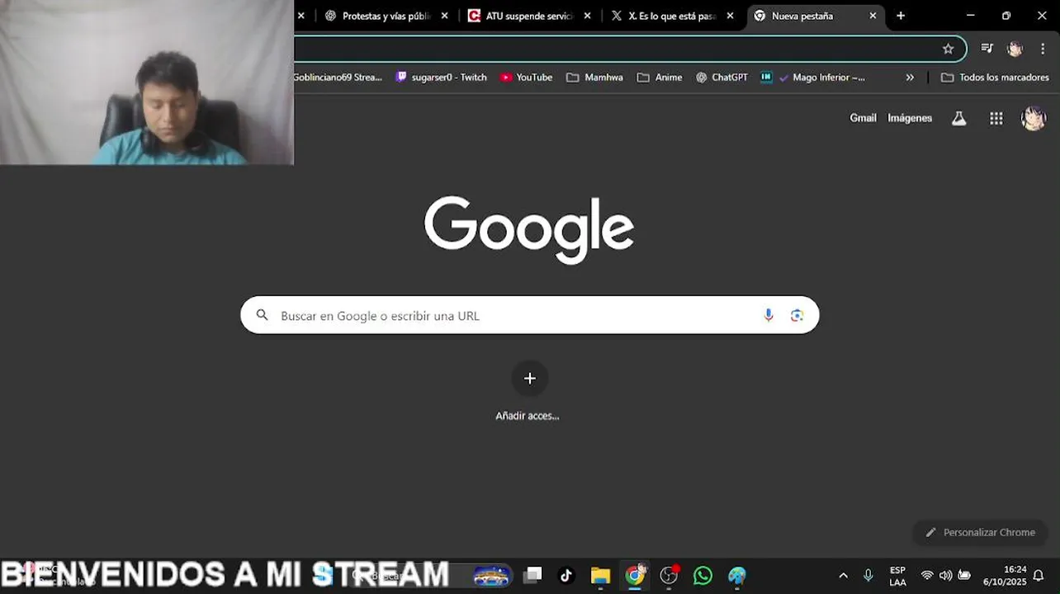
Task: Search by image with Google Lens icon
Action: point(797,315)
